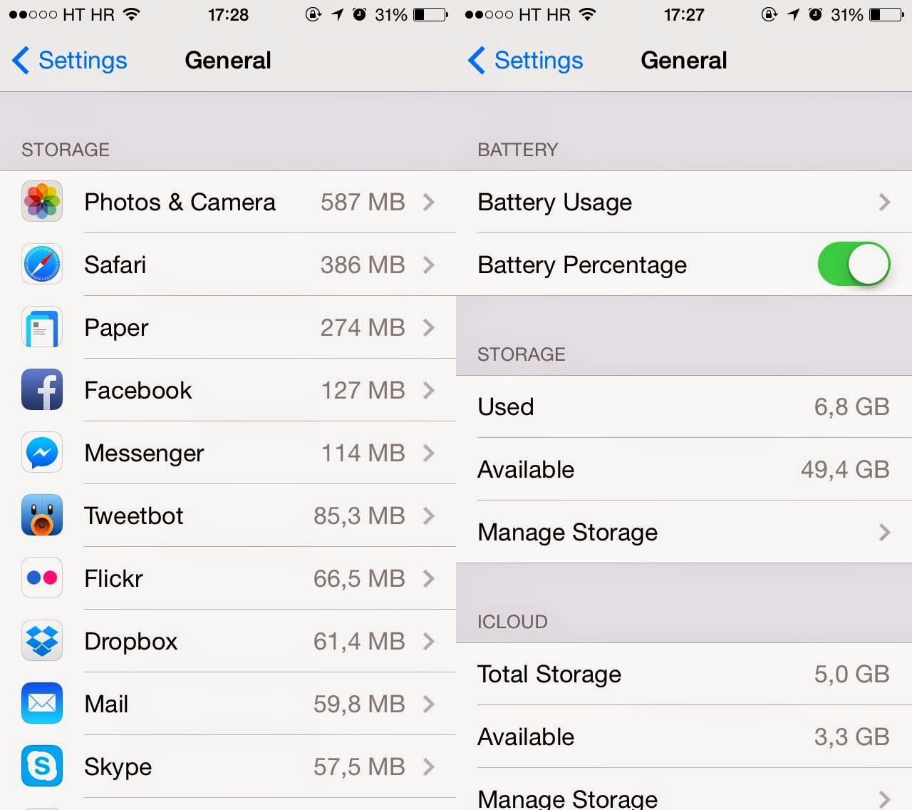Tap the Facebook app icon
This screenshot has height=810, width=912.
pyautogui.click(x=42, y=390)
